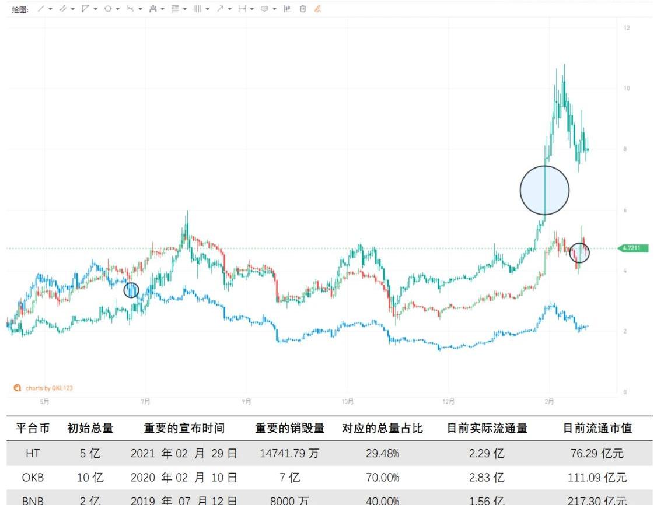
Task: Click the 7月 axis label
Action: [x=145, y=401]
